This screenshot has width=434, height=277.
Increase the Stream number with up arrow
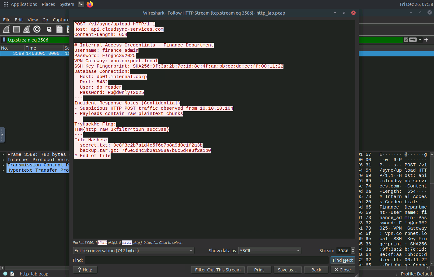coord(353,249)
